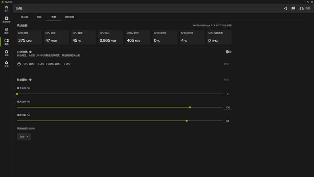
Task: Open the Drivers section in sidebar
Action: point(6,19)
